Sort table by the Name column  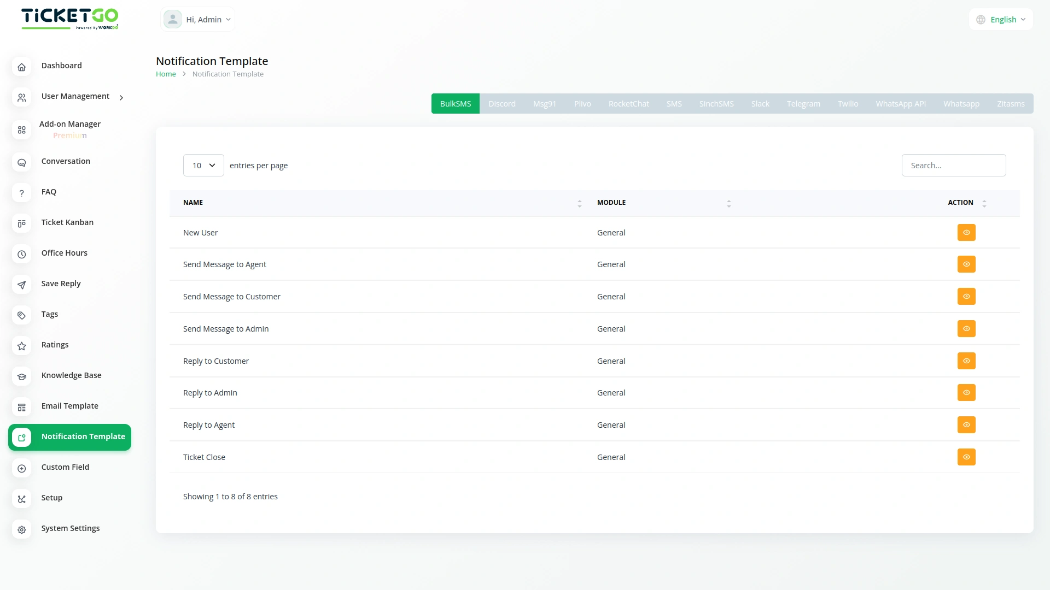tap(193, 203)
